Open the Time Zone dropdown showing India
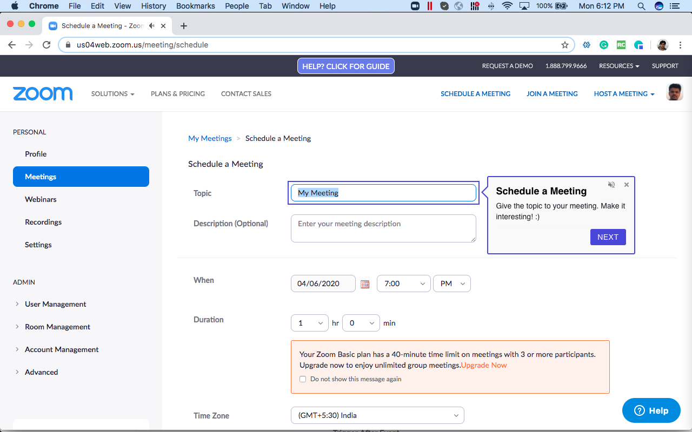Image resolution: width=692 pixels, height=432 pixels. (377, 415)
